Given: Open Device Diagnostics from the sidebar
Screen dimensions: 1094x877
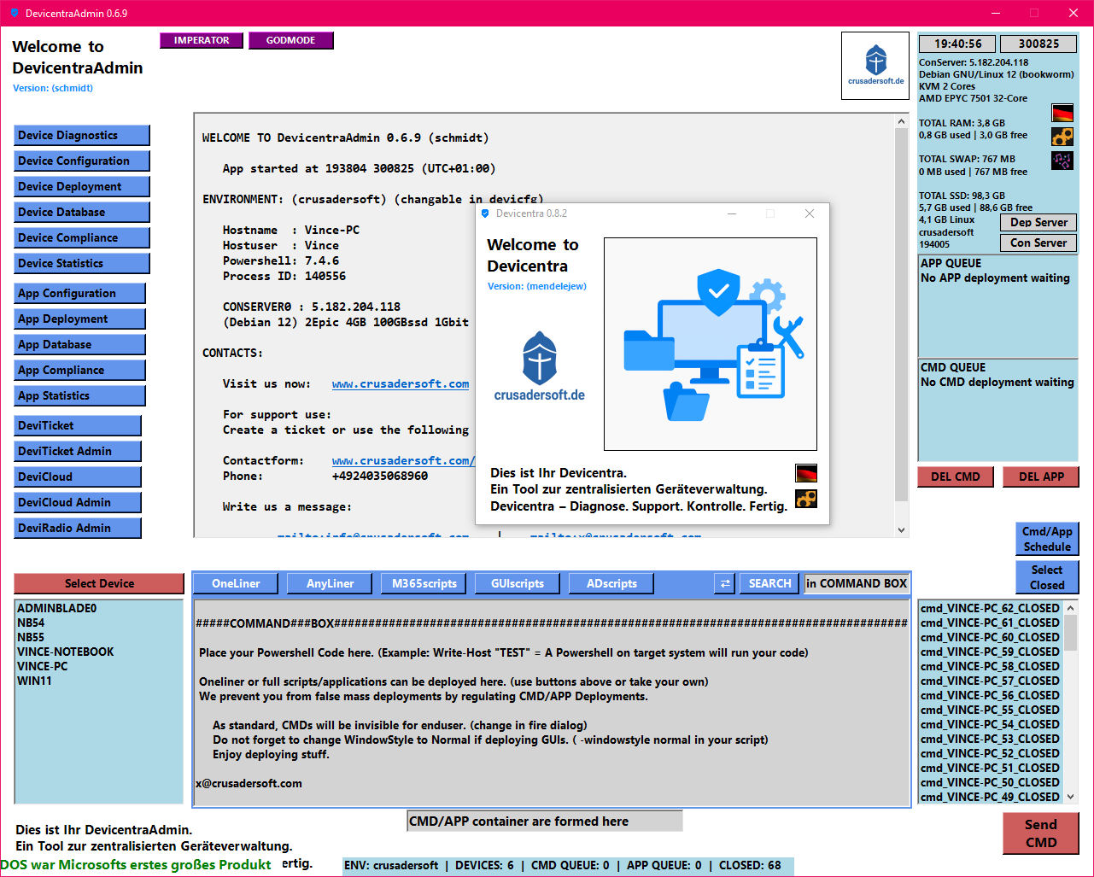Looking at the screenshot, I should (x=82, y=135).
